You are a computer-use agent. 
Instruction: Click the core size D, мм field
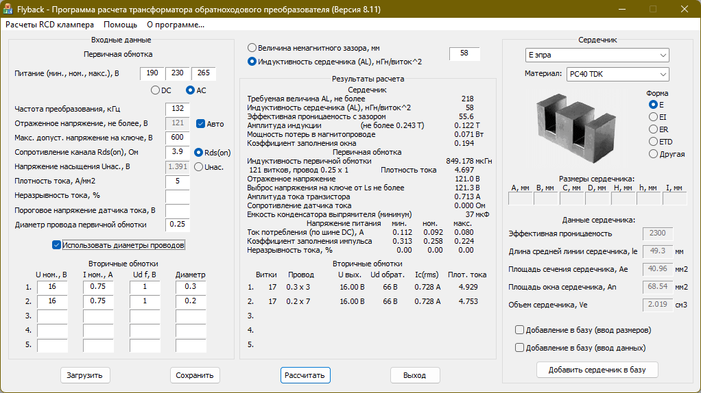(x=597, y=199)
